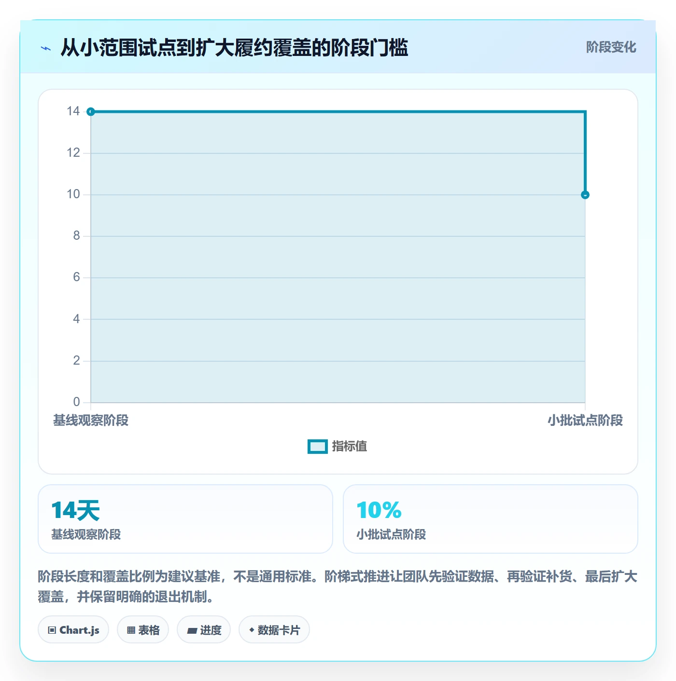Click the grid icon in 表格 chip
This screenshot has height=681, width=676.
[131, 630]
